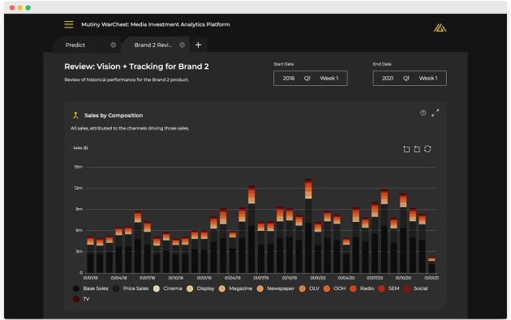The image size is (511, 320).
Task: Expand the Sales by Composition chart fullscreen
Action: click(435, 113)
